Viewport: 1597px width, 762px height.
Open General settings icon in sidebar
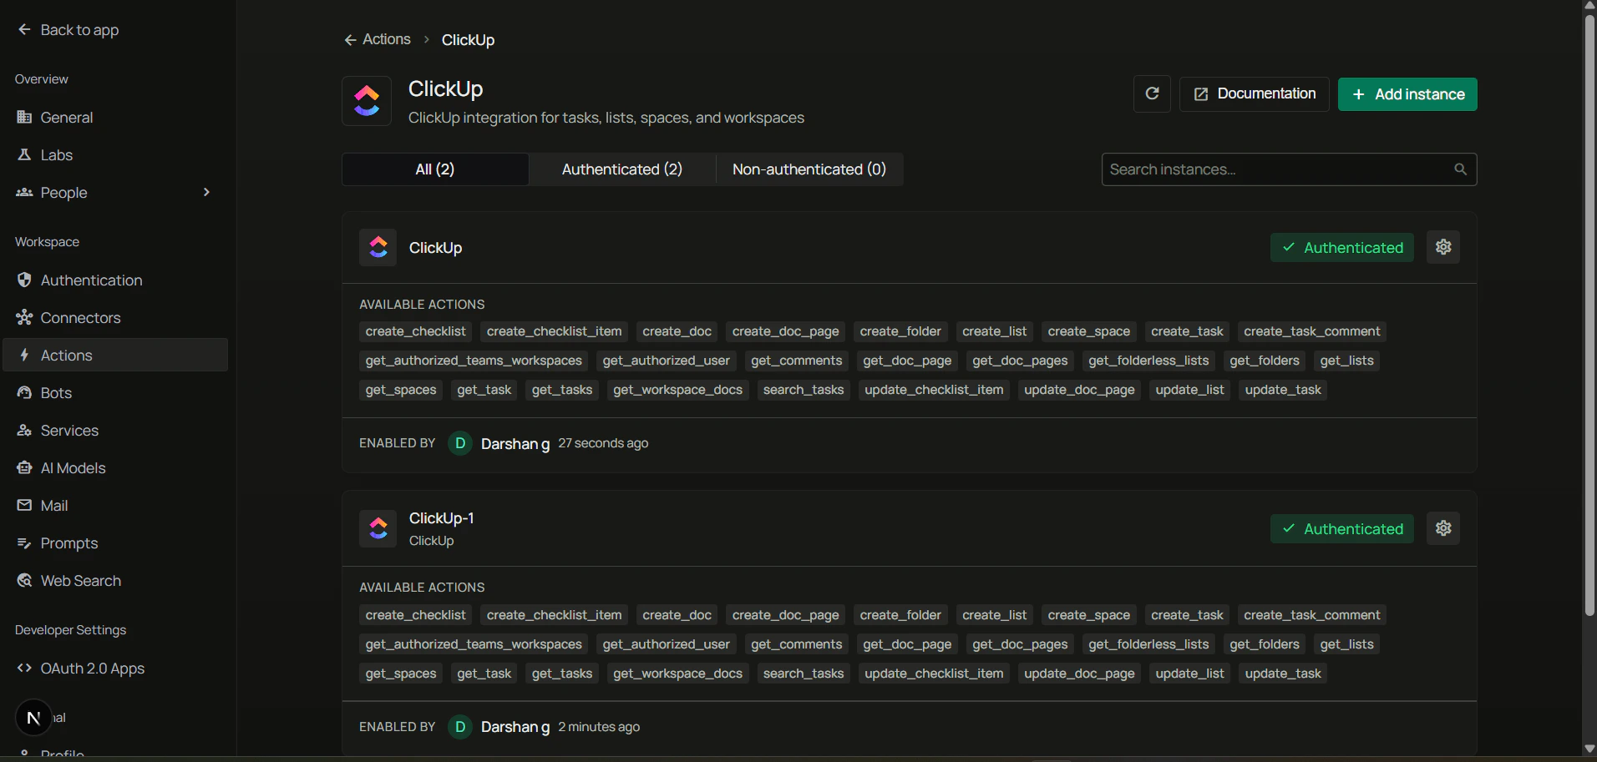(x=24, y=117)
